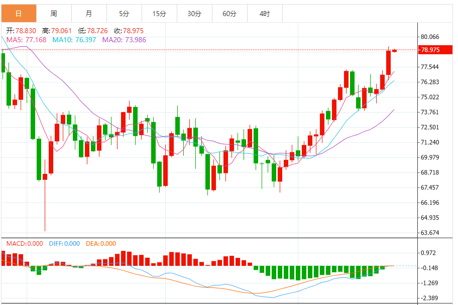Click the high price 高:79.061

[x=57, y=31]
